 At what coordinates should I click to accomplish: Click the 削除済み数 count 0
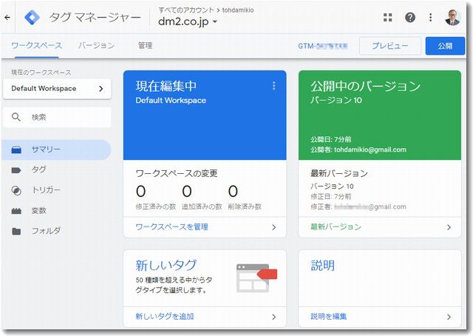coord(233,191)
